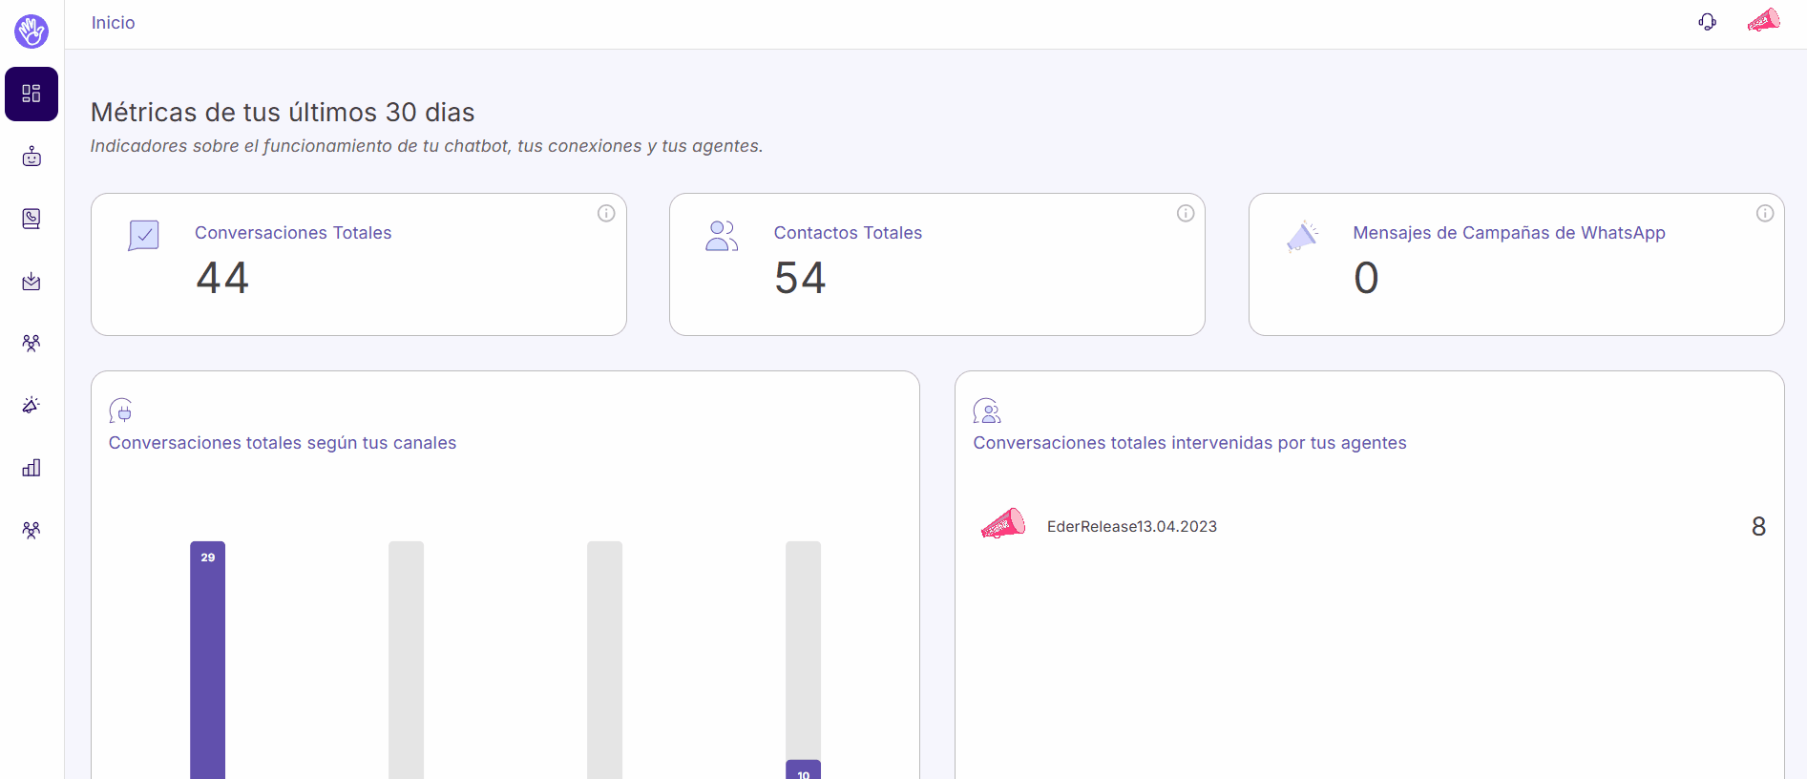
Task: Open the megaphone profile avatar in header
Action: 1764,20
